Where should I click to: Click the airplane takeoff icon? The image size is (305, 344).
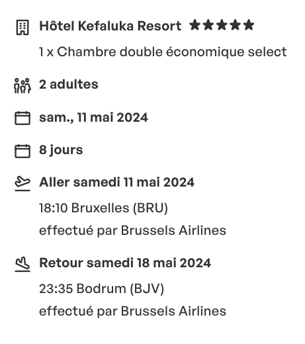(22, 183)
